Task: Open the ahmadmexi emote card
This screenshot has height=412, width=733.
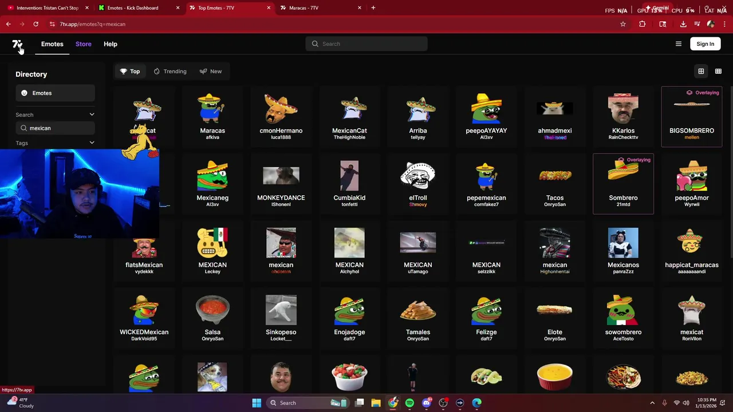Action: point(555,117)
